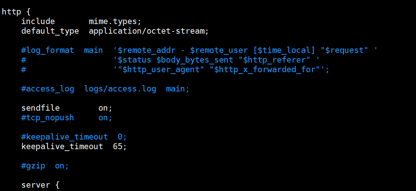Click 'application/octet-stream;' value text
The height and width of the screenshot is (191, 416).
(x=149, y=31)
